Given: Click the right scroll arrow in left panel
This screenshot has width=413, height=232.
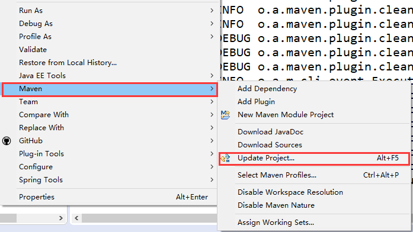Looking at the screenshot, I should (61, 218).
